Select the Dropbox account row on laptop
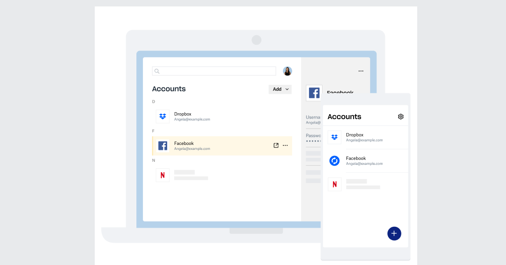 [x=222, y=117]
